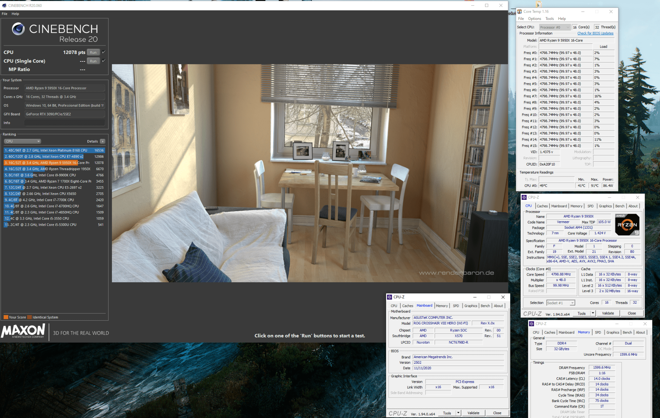Image resolution: width=660 pixels, height=418 pixels.
Task: Open Core Temp Options menu
Action: tap(535, 19)
